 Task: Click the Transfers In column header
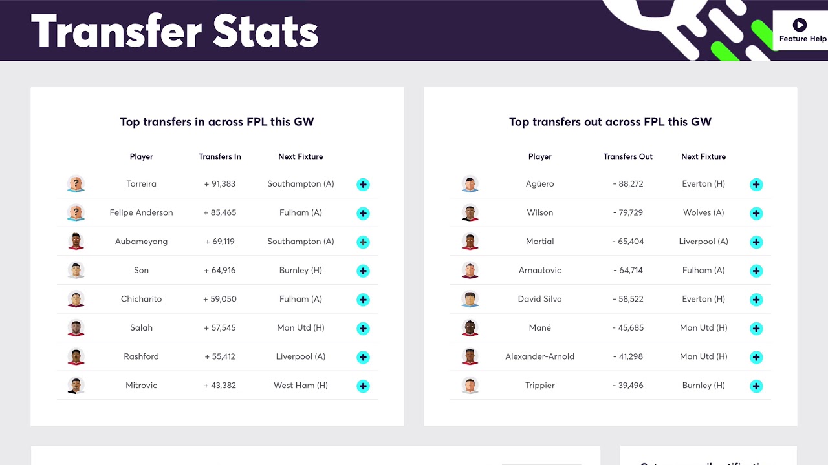[x=220, y=156]
